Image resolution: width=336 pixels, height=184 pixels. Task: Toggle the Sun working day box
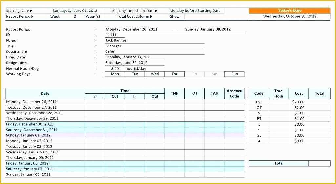[x=234, y=74]
